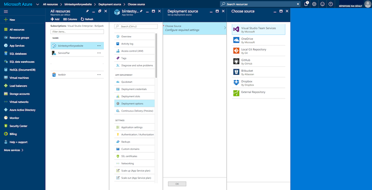The width and height of the screenshot is (372, 190).
Task: Open Tags in App Service menu
Action: click(135, 58)
